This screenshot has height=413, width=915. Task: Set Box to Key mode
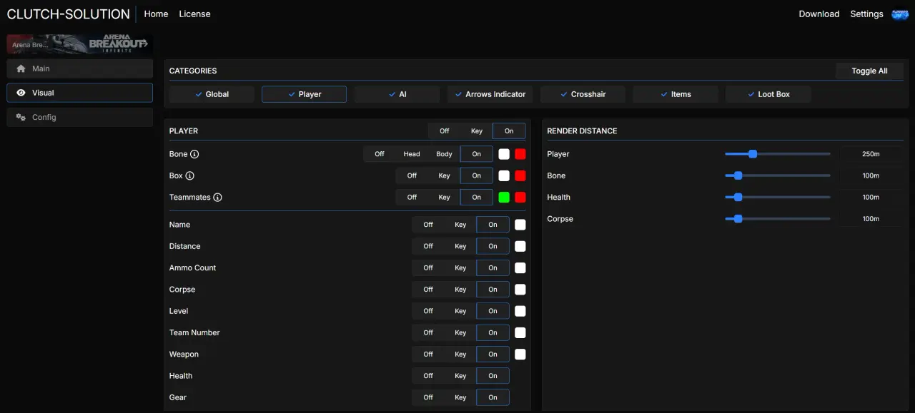coord(445,175)
